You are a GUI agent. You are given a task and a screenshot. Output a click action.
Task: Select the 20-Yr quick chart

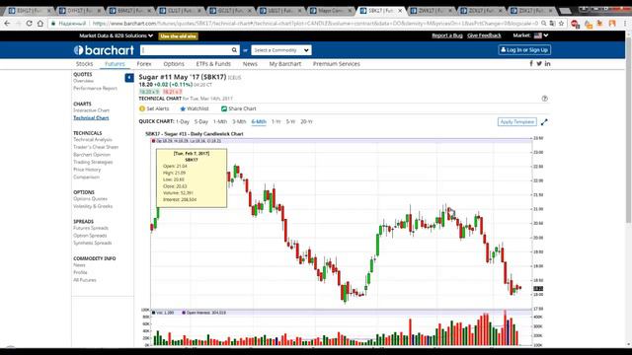click(x=306, y=121)
